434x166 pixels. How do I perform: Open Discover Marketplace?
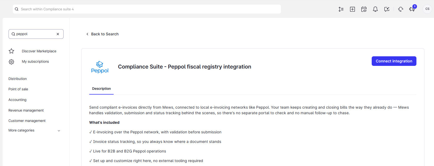tap(39, 51)
